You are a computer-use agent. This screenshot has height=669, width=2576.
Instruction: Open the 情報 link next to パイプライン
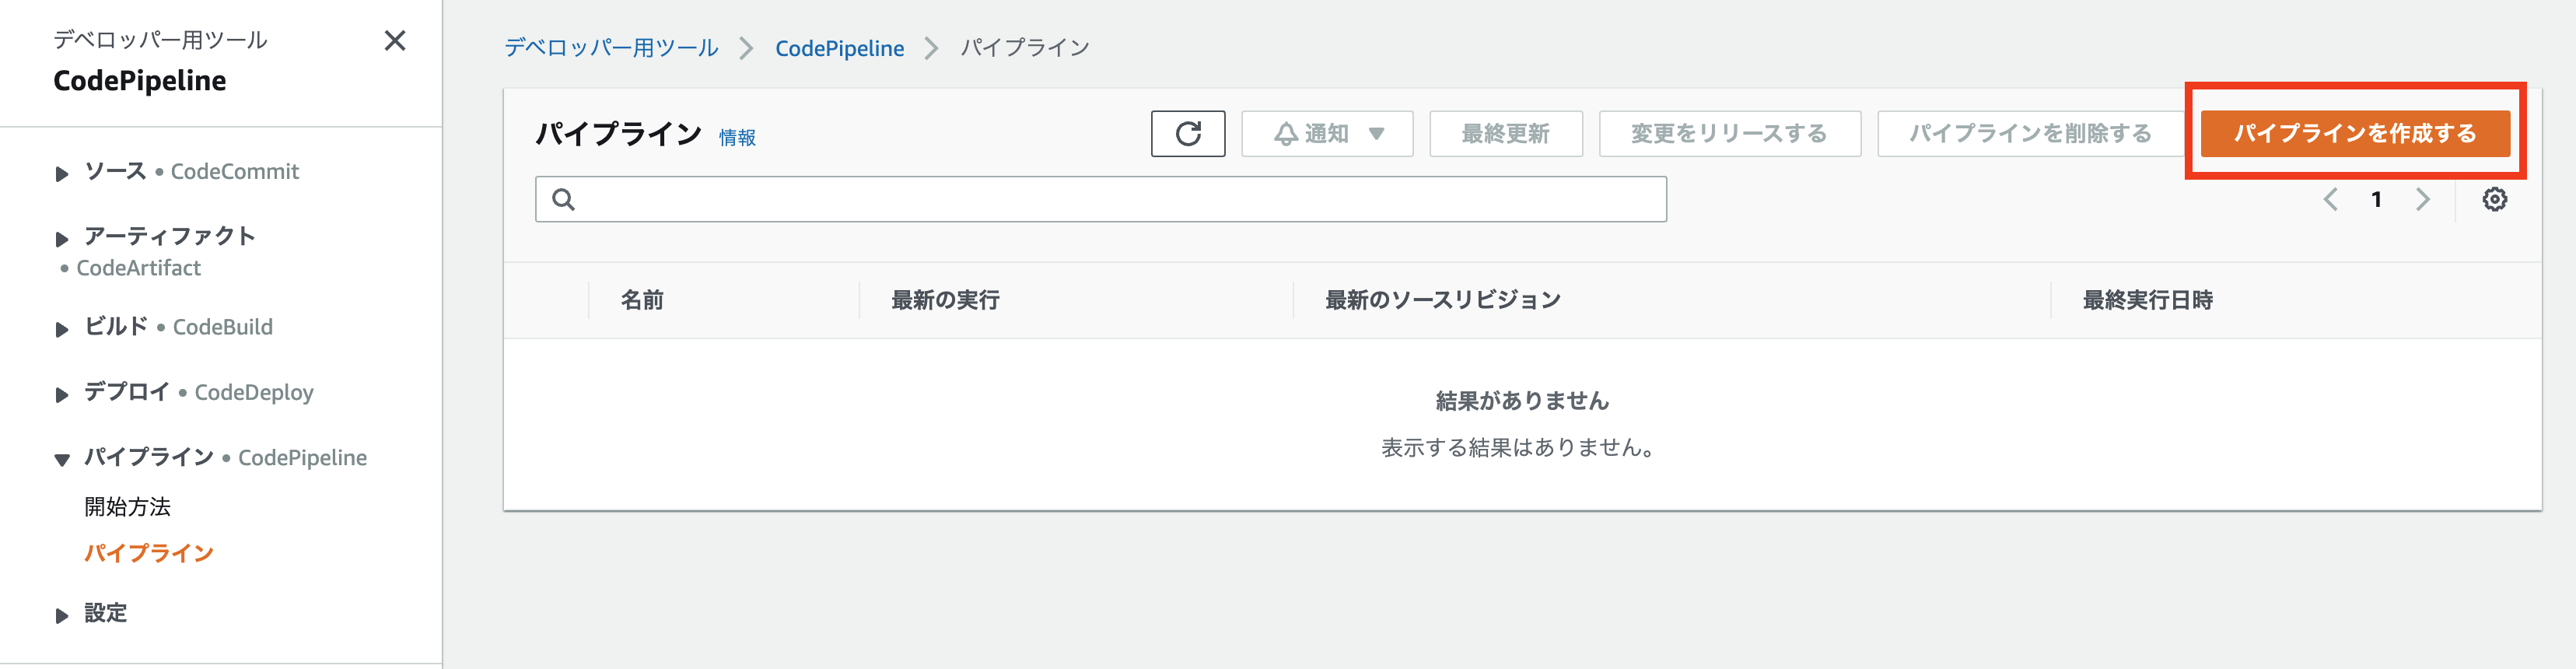(x=737, y=138)
